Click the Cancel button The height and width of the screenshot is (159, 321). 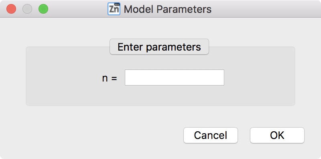[x=210, y=135]
